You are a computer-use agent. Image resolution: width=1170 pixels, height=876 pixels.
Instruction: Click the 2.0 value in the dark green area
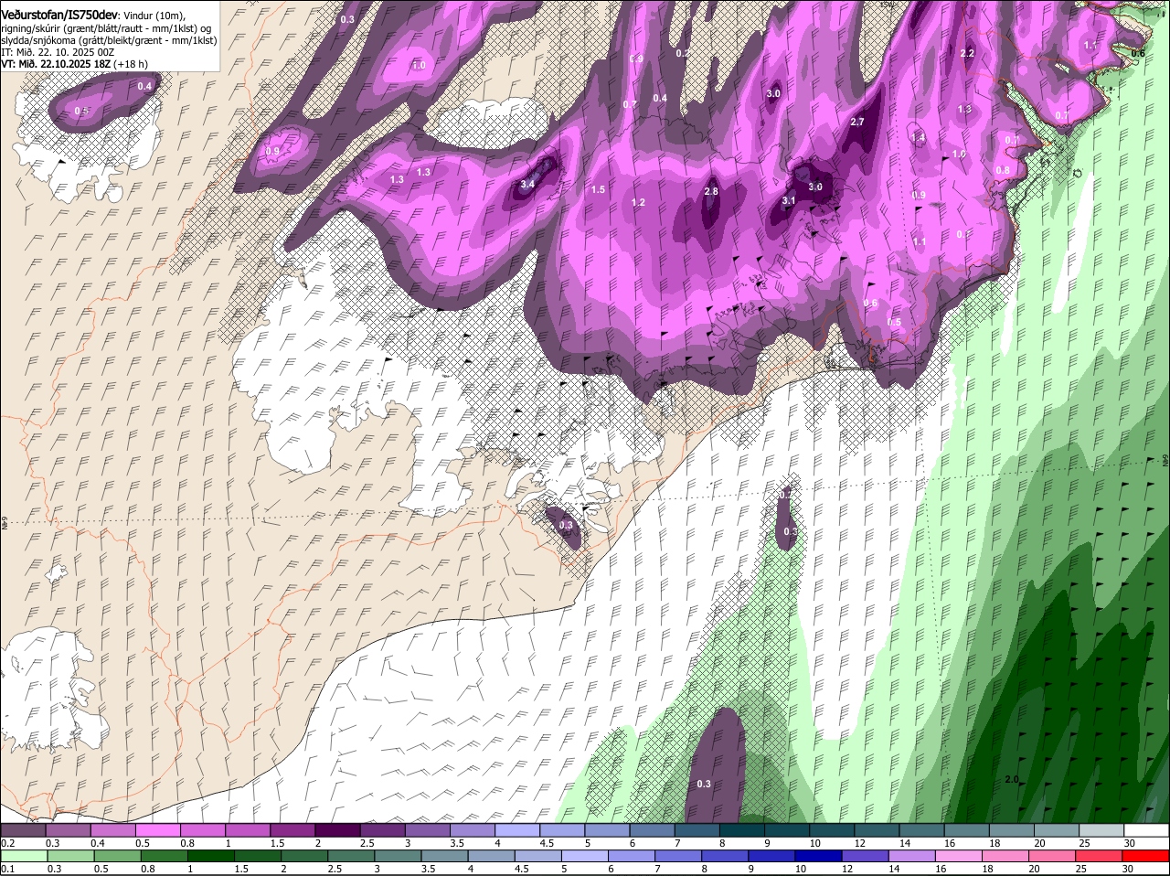tap(1012, 779)
